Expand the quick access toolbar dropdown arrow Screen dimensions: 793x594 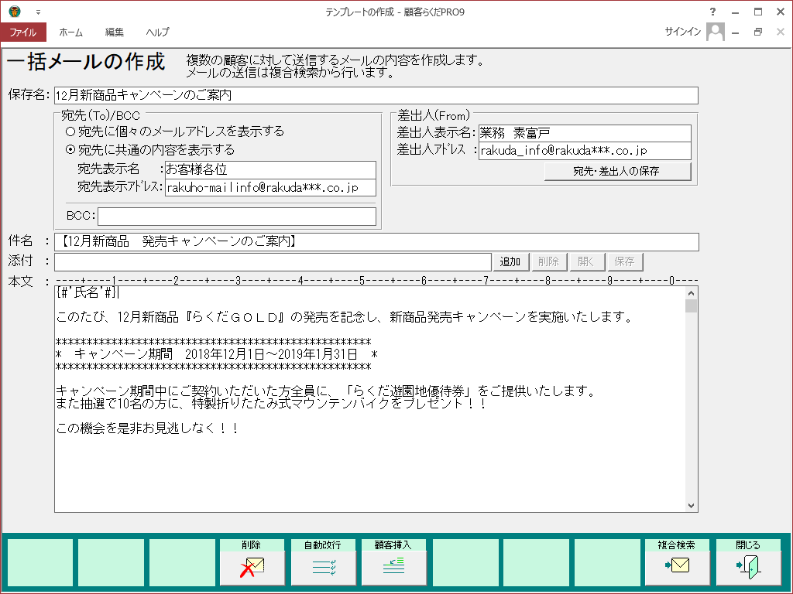point(38,13)
